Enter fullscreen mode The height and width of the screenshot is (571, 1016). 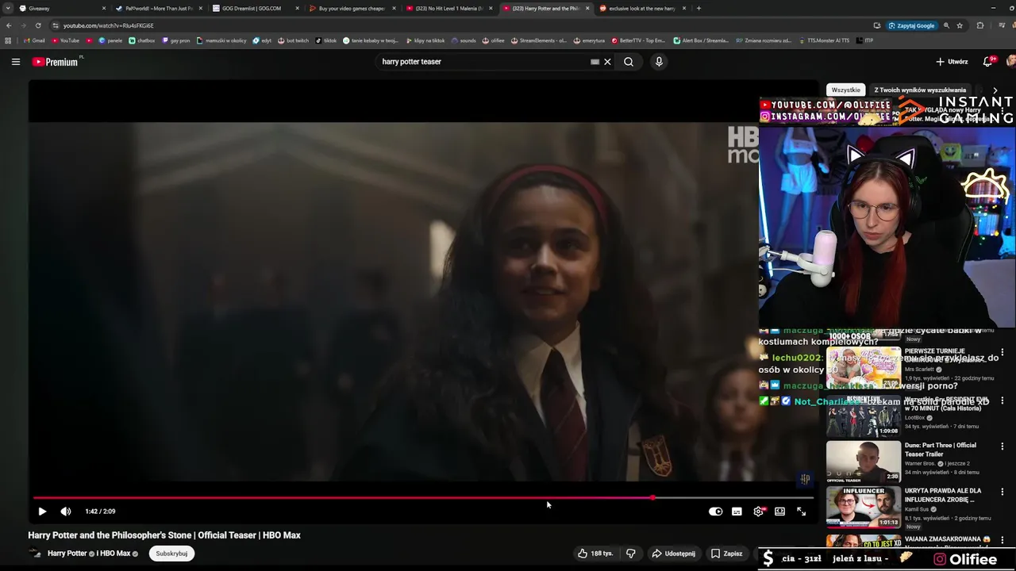pos(801,512)
